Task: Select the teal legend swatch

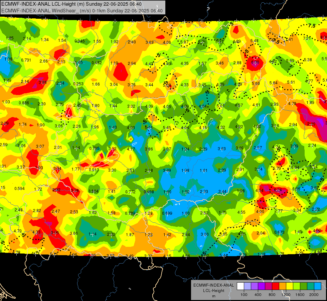Action: pos(311,286)
